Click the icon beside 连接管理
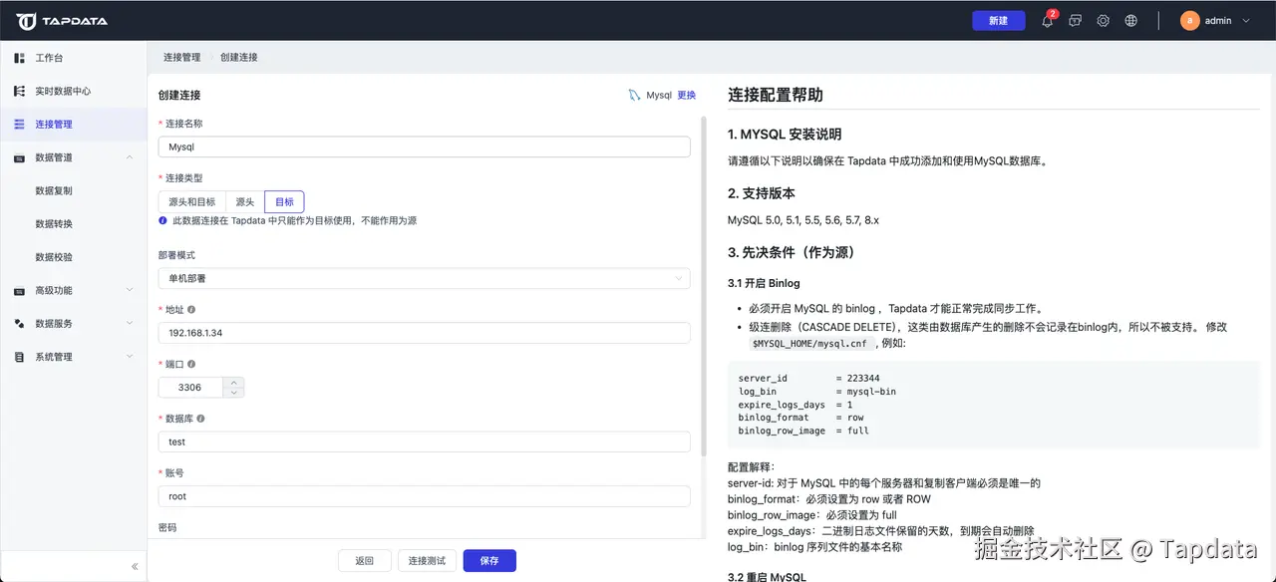Viewport: 1276px width, 582px height. (x=19, y=124)
